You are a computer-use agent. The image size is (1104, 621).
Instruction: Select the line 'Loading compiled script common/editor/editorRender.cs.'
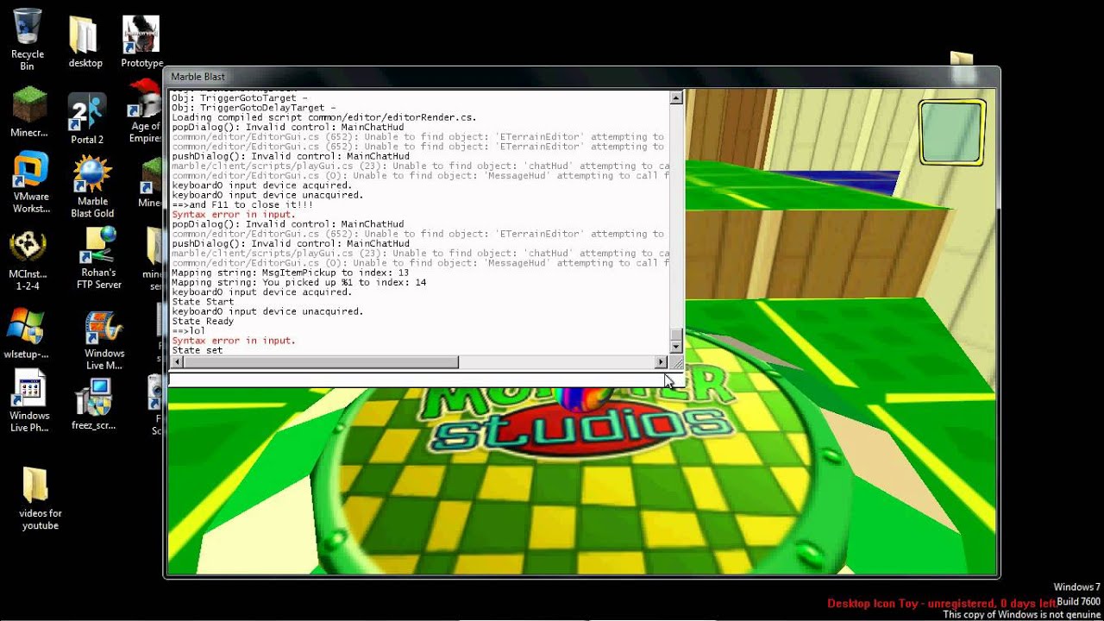[323, 117]
